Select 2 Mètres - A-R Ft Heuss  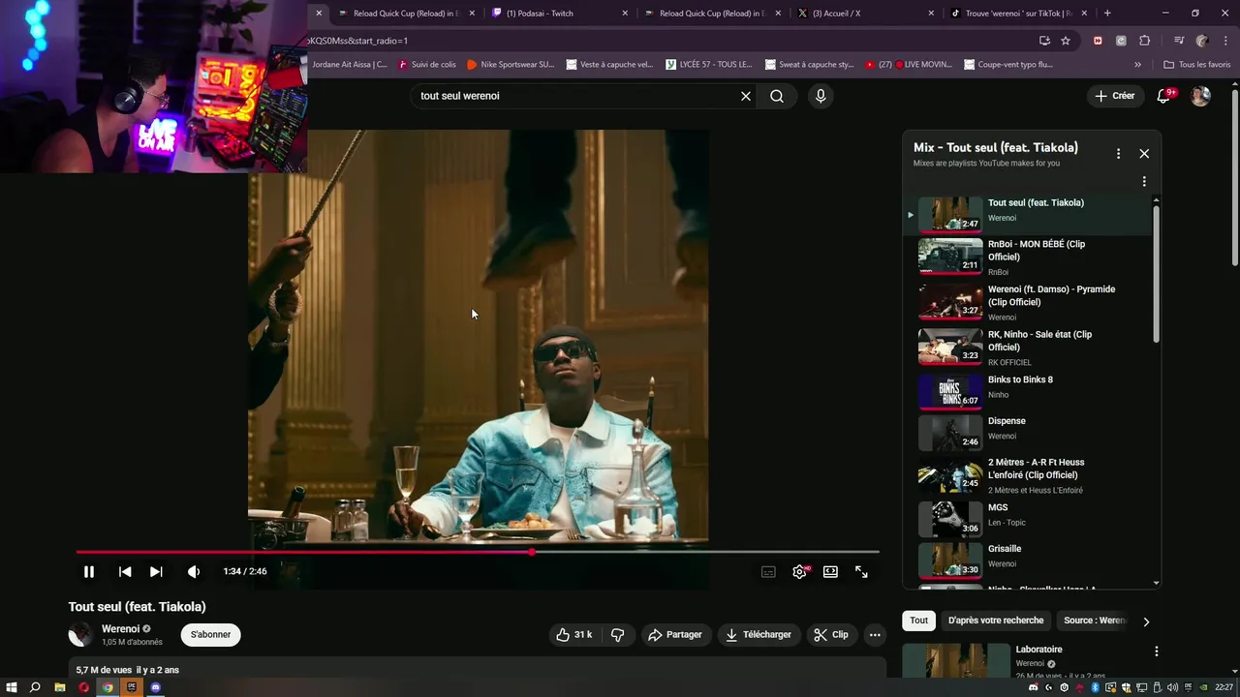(x=1027, y=476)
